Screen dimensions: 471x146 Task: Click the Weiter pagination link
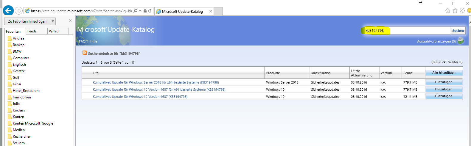click(453, 62)
